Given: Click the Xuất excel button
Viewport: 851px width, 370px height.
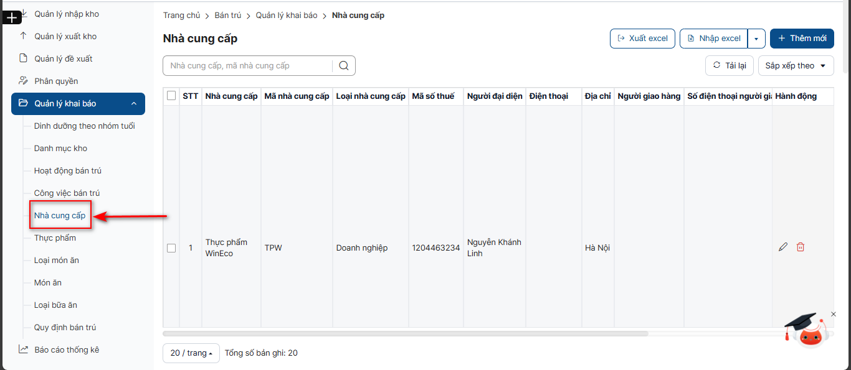Looking at the screenshot, I should tap(642, 39).
